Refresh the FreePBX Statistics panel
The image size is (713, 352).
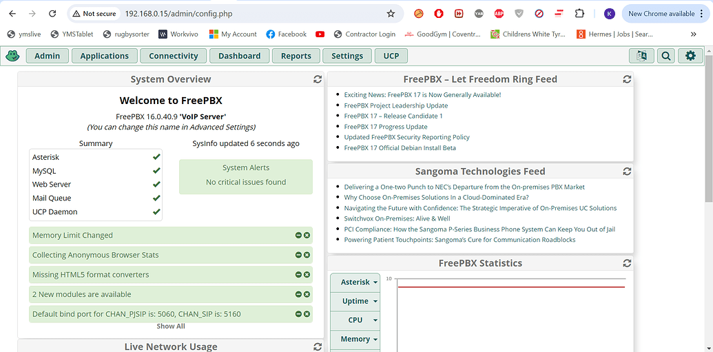627,263
